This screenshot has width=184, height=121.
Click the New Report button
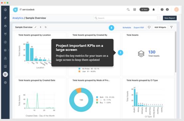tap(170, 18)
